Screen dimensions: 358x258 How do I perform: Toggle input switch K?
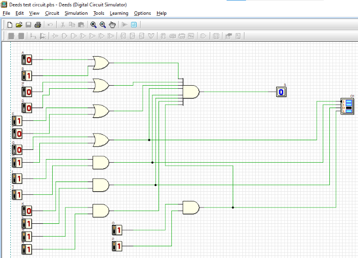tap(27, 211)
